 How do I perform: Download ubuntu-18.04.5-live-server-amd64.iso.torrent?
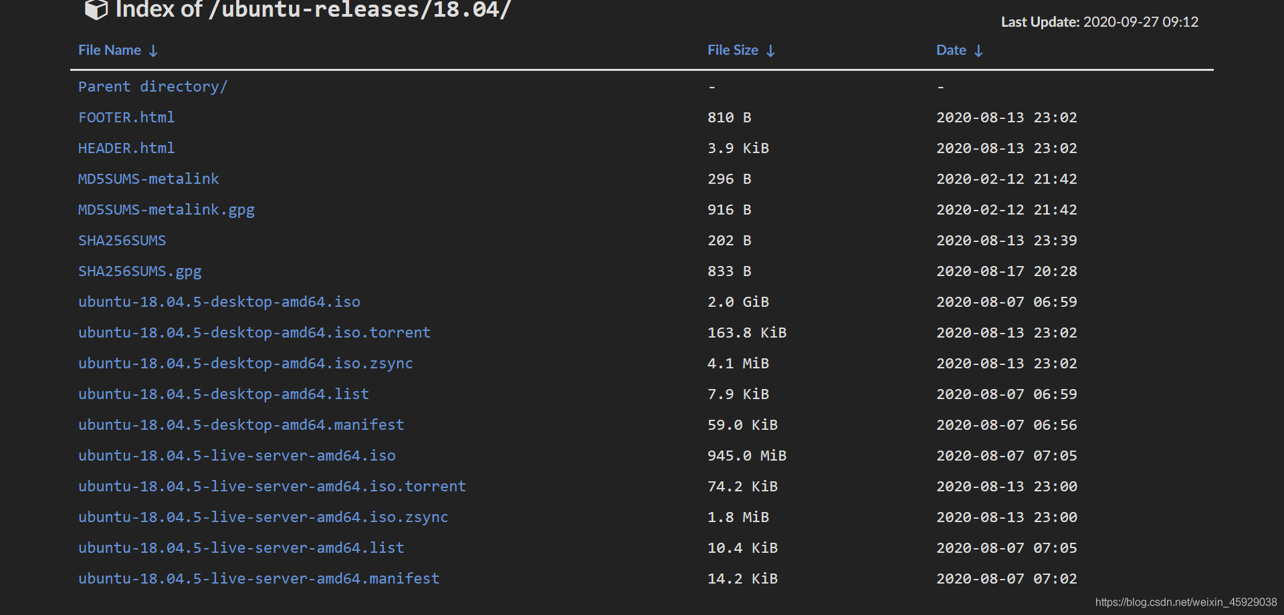point(272,487)
